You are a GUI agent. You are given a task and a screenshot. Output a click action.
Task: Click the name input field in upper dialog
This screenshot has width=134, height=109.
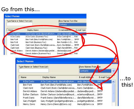tap(20, 24)
